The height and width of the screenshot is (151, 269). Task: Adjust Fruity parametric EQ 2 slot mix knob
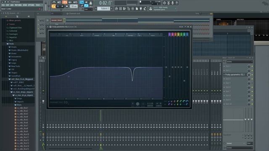tap(249, 75)
